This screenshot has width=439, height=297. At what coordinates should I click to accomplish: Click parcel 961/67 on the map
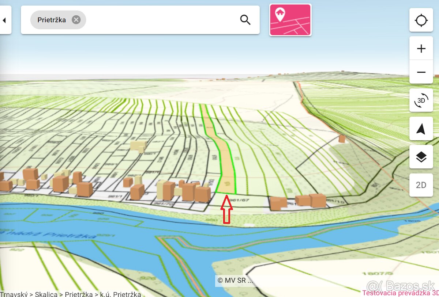[240, 200]
